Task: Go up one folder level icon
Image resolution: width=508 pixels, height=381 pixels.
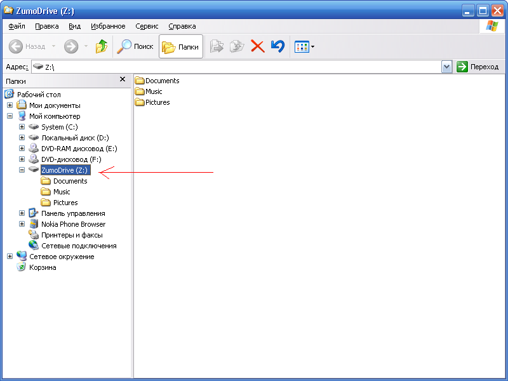Action: (x=102, y=46)
